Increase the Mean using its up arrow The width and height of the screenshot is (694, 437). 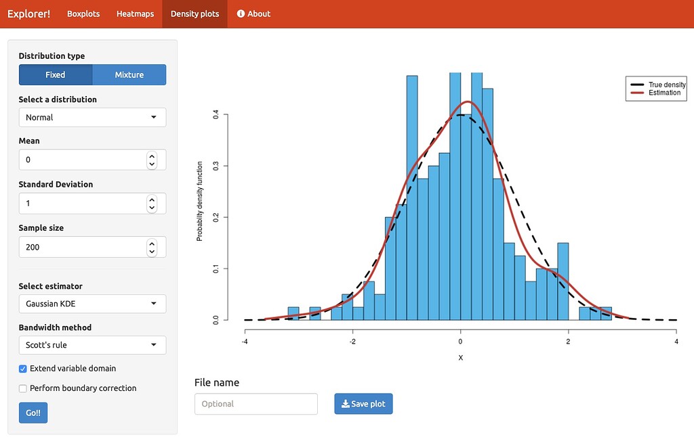[x=152, y=155]
